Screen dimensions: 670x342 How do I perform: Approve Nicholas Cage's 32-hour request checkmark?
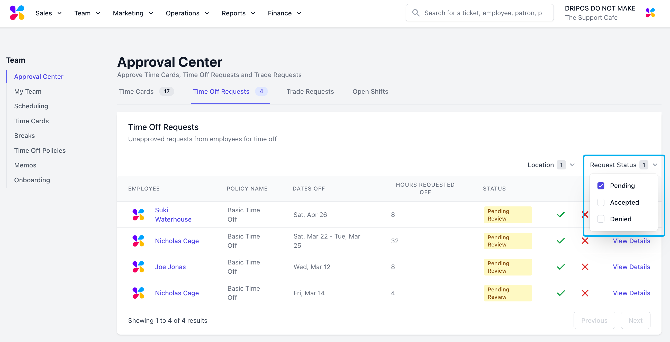[561, 241]
